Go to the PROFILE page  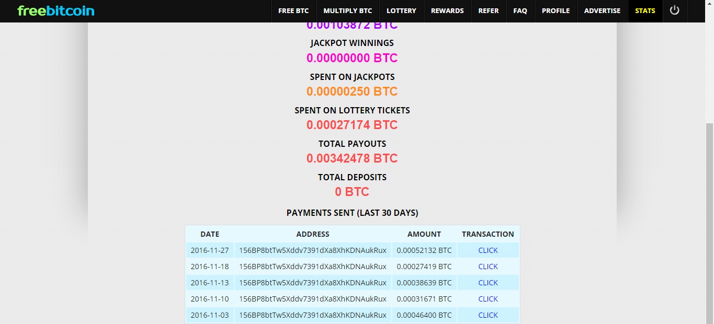(x=556, y=10)
